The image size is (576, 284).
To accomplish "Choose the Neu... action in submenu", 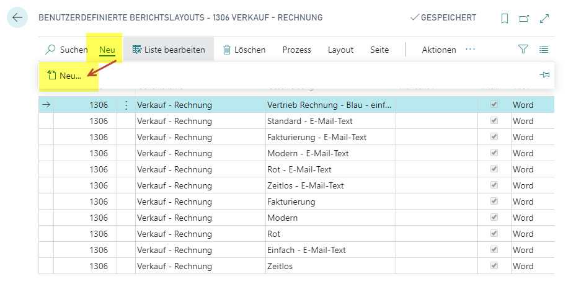I will click(x=64, y=76).
